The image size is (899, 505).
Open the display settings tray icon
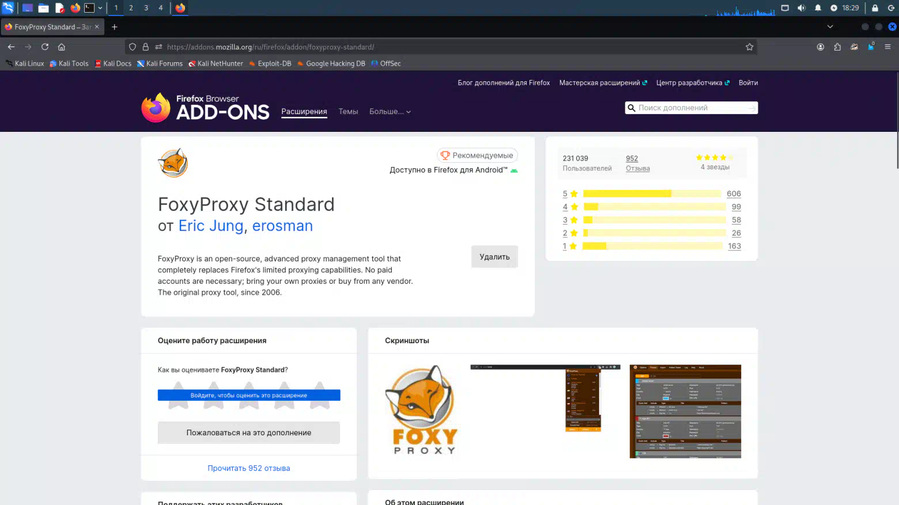pyautogui.click(x=785, y=7)
